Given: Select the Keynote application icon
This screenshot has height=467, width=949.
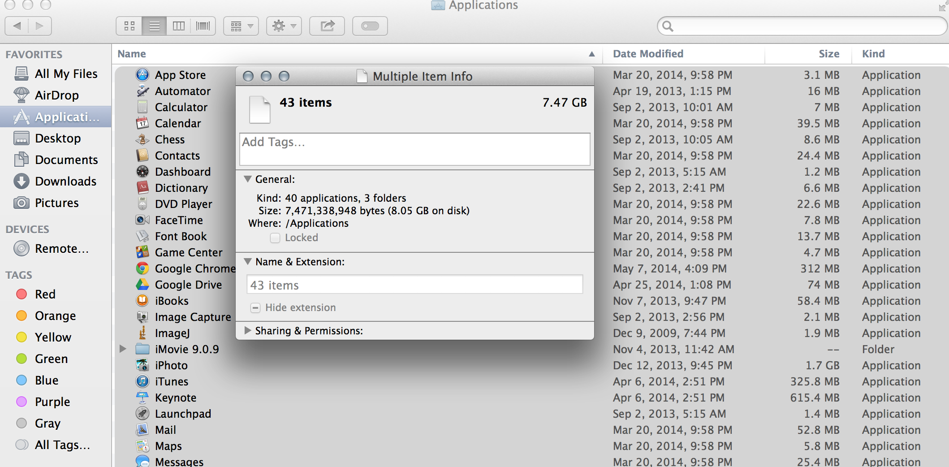Looking at the screenshot, I should tap(142, 397).
